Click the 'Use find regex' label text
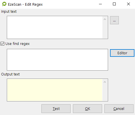The height and width of the screenshot is (115, 135). (18, 44)
